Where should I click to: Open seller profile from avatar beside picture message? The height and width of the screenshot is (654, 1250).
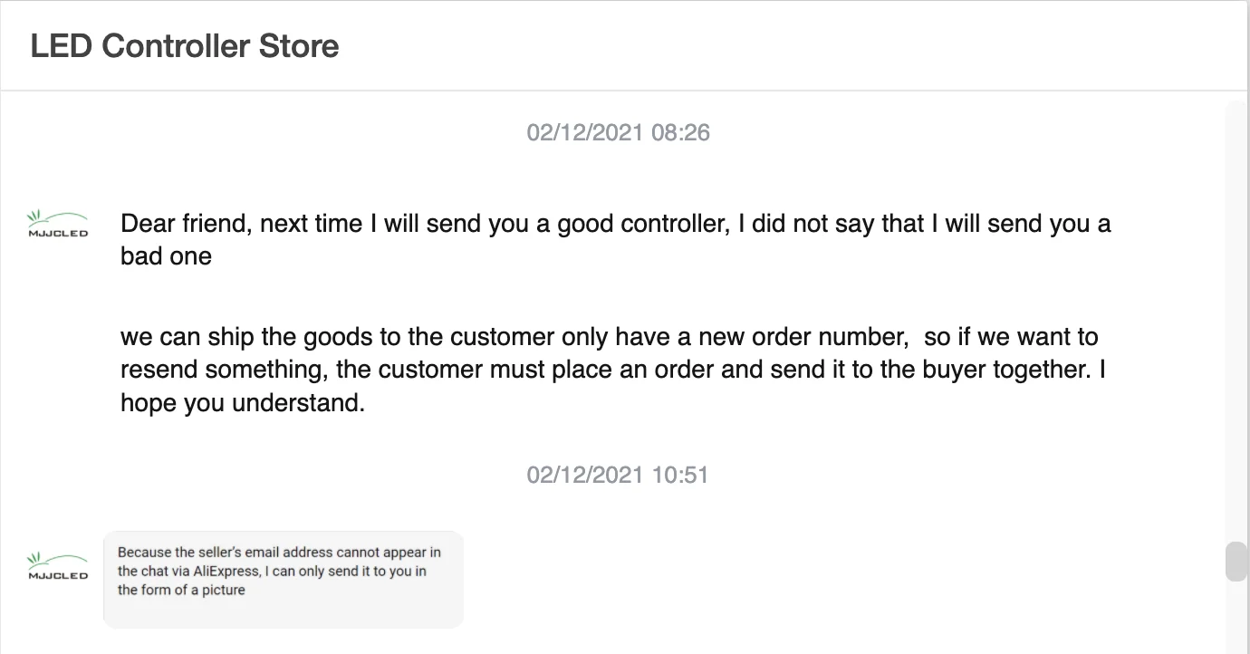pyautogui.click(x=58, y=565)
